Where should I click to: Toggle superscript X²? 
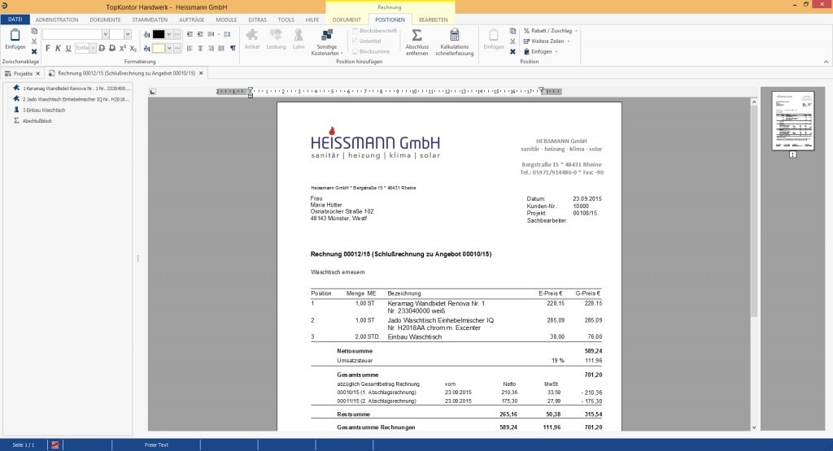point(123,48)
